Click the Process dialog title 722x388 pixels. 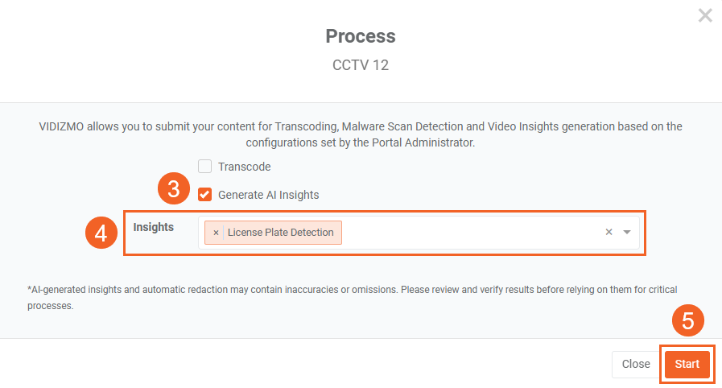click(361, 36)
